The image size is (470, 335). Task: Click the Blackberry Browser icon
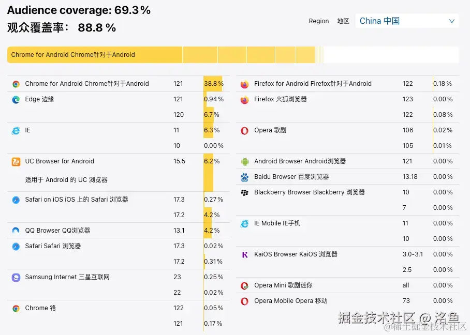pos(245,192)
